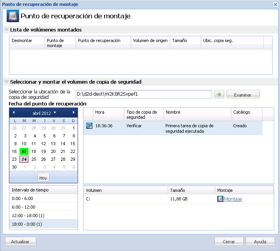Click the Examinar button
This screenshot has width=280, height=251.
(x=243, y=95)
